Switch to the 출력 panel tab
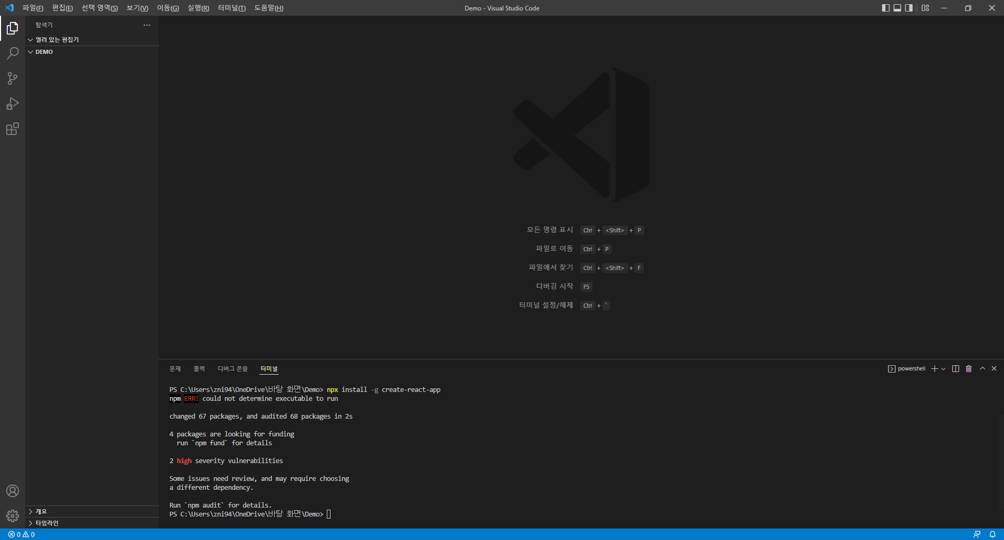 click(x=199, y=369)
